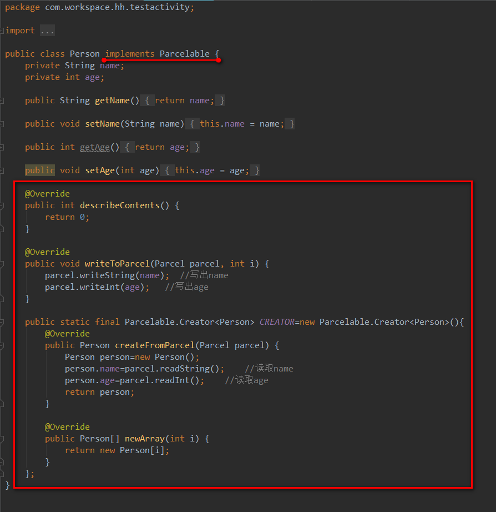Viewport: 496px width, 512px height.
Task: Click String type in private String name line
Action: 80,66
